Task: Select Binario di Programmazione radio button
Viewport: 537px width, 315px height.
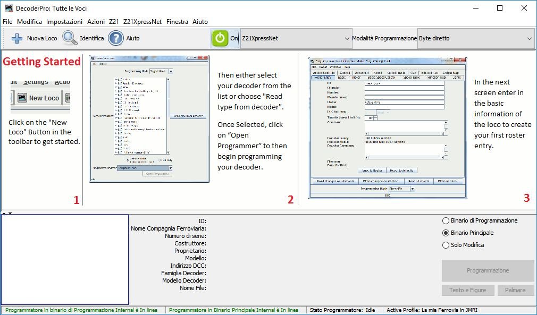Action: (x=446, y=220)
